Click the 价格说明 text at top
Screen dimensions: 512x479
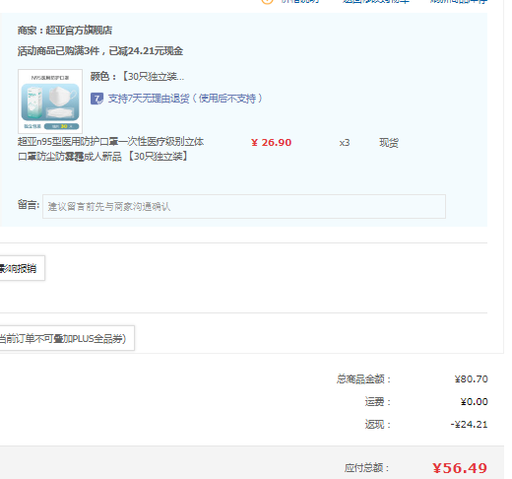300,1
